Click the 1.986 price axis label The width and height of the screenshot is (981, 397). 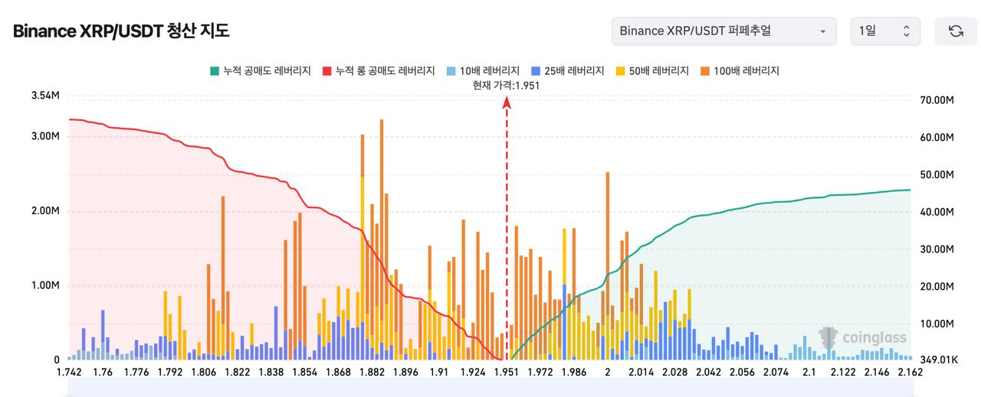click(574, 373)
